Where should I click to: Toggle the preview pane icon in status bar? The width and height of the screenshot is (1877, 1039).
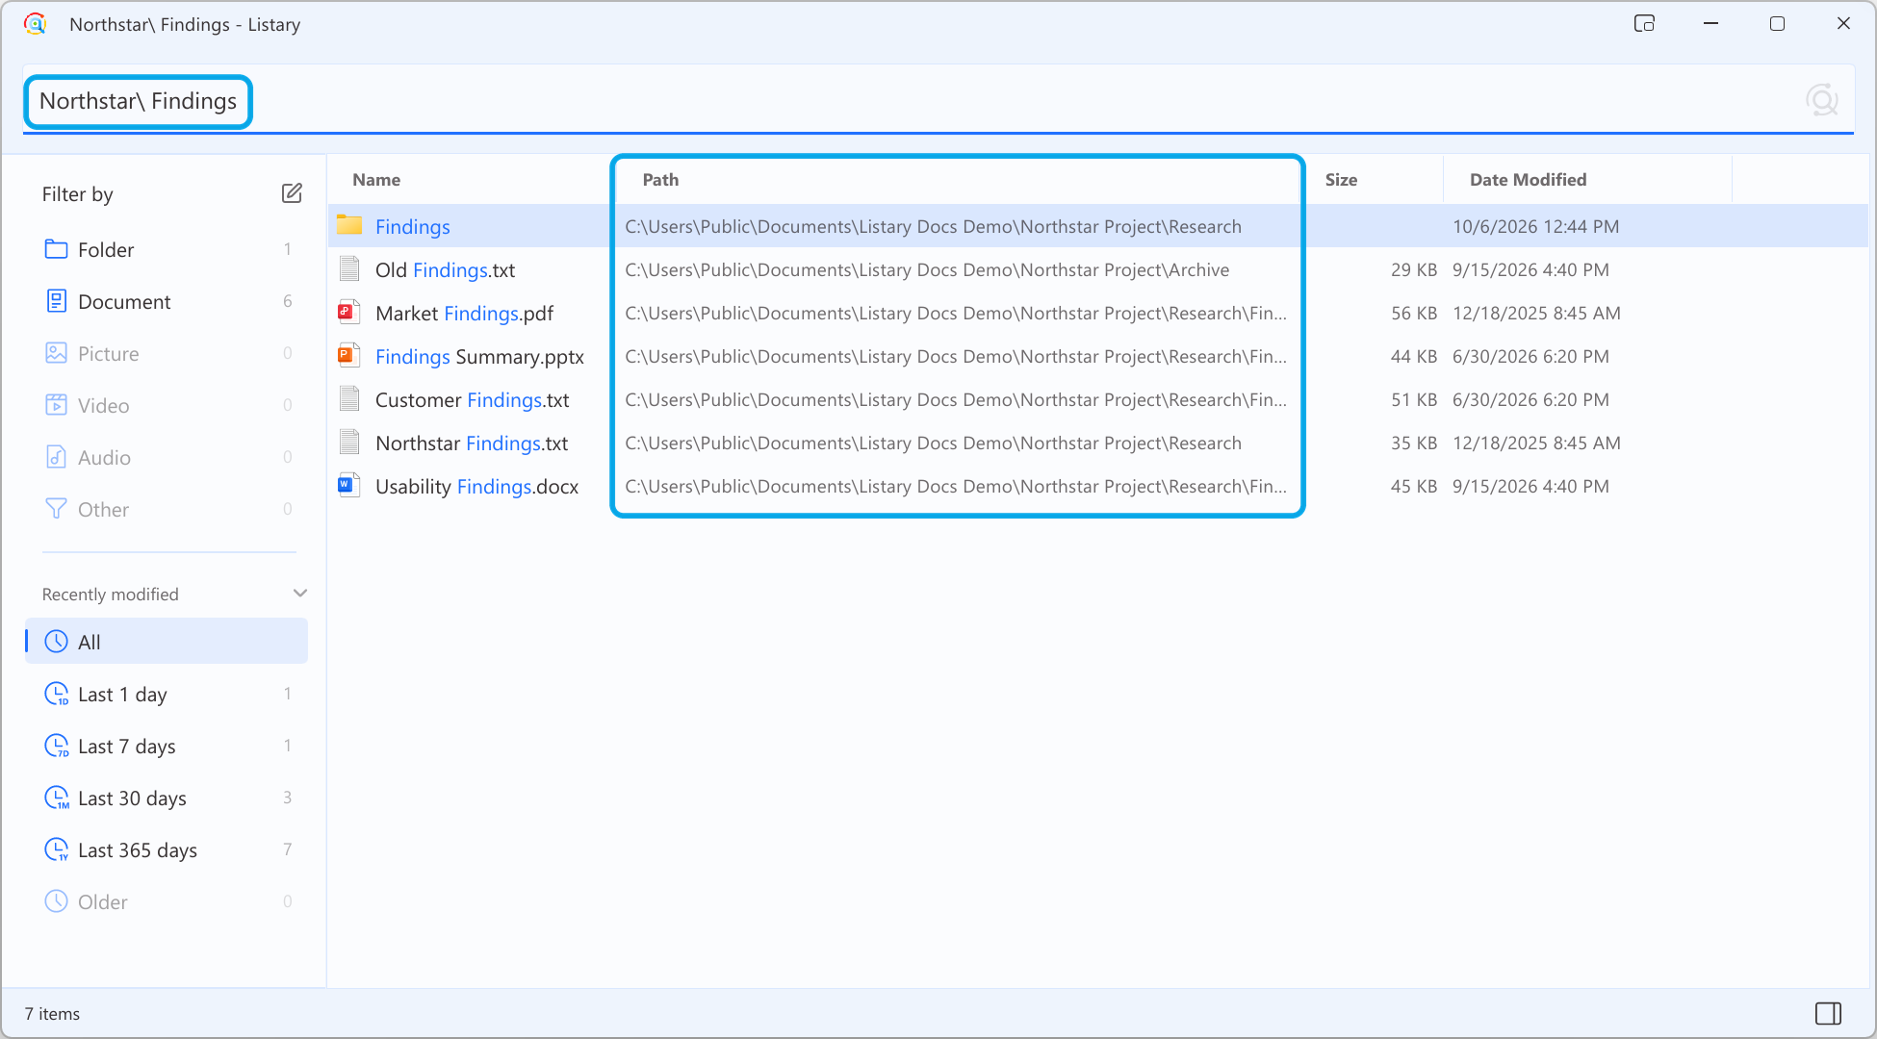pyautogui.click(x=1828, y=1013)
